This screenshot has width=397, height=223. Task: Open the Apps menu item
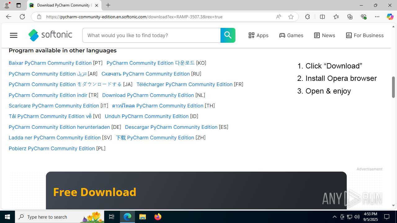pyautogui.click(x=258, y=35)
